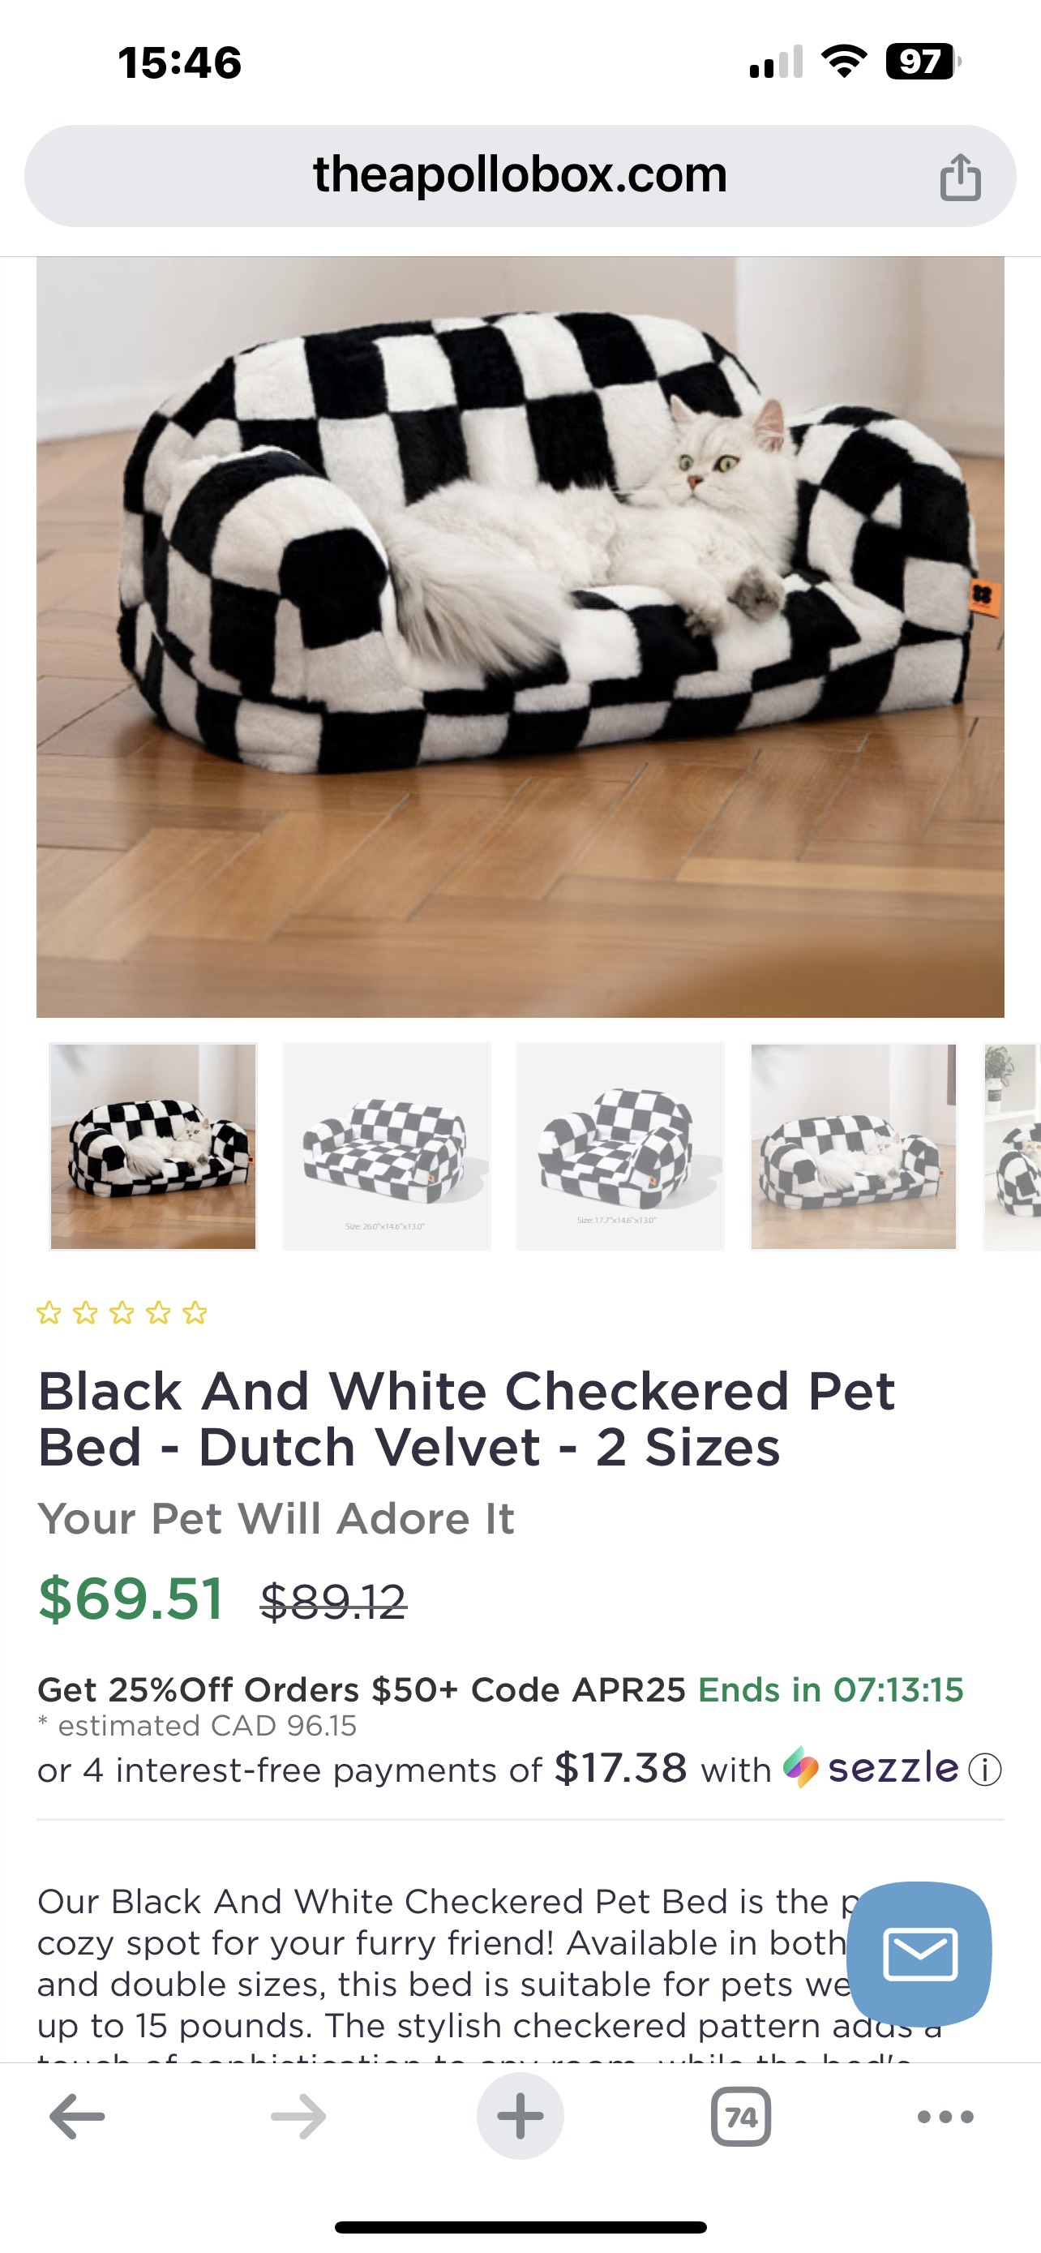This screenshot has width=1041, height=2253.
Task: Tap the main checkered pet bed image
Action: (520, 637)
